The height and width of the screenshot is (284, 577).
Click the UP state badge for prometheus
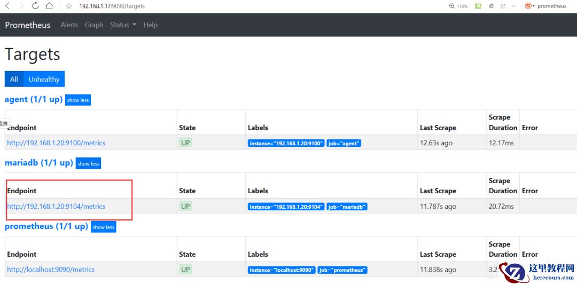185,269
